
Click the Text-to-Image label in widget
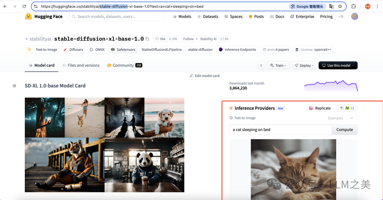point(242,118)
